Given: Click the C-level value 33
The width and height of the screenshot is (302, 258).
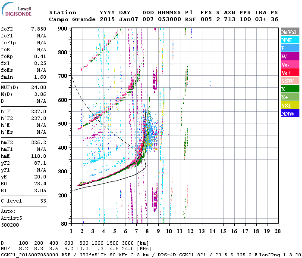Looking at the screenshot, I should coord(43,201).
